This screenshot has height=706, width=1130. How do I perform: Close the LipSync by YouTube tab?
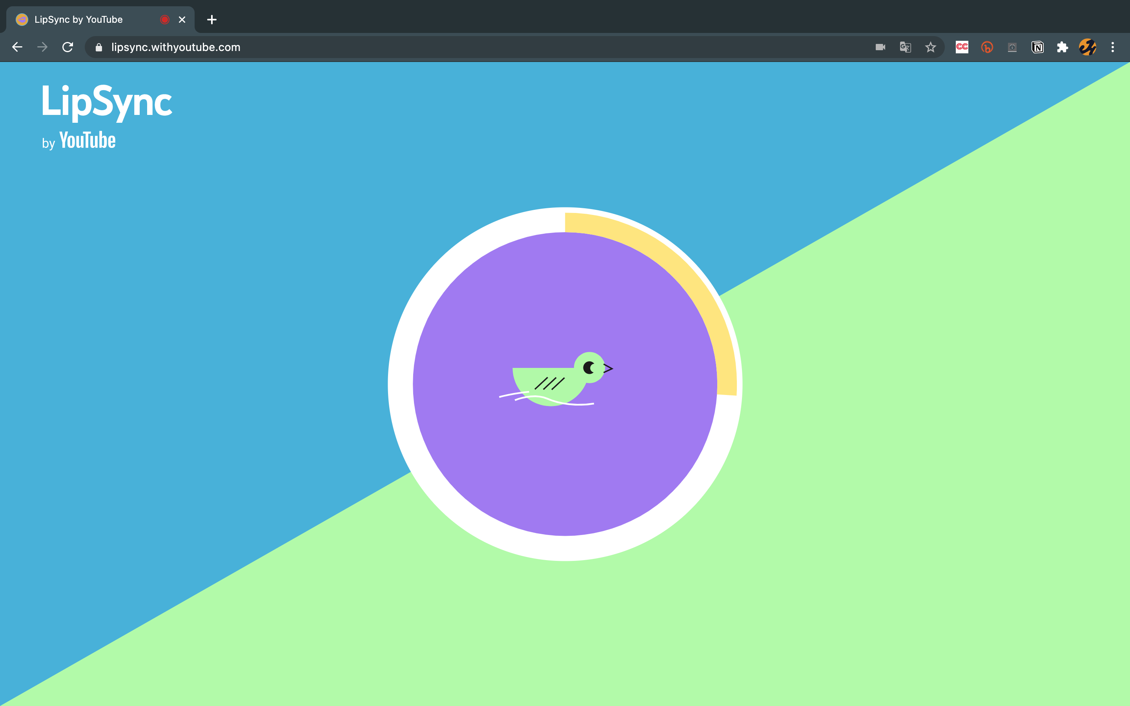tap(182, 20)
